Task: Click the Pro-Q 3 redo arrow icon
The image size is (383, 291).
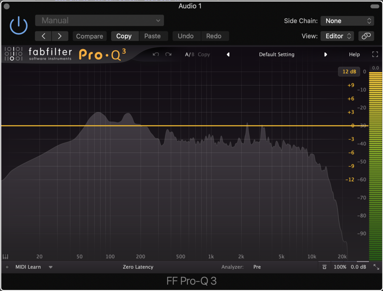Action: point(168,54)
